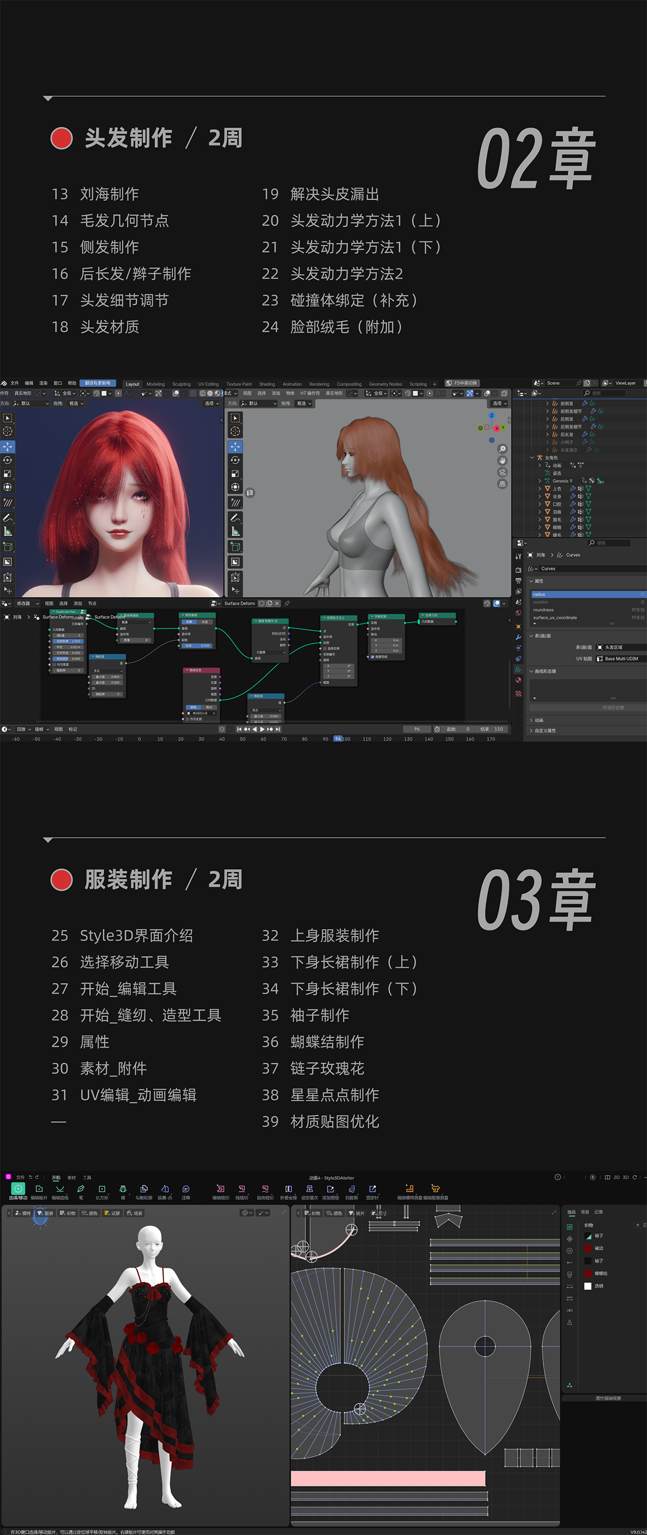Viewport: 647px width, 1535px height.
Task: Click the camera view gizmo icon
Action: pyautogui.click(x=503, y=472)
